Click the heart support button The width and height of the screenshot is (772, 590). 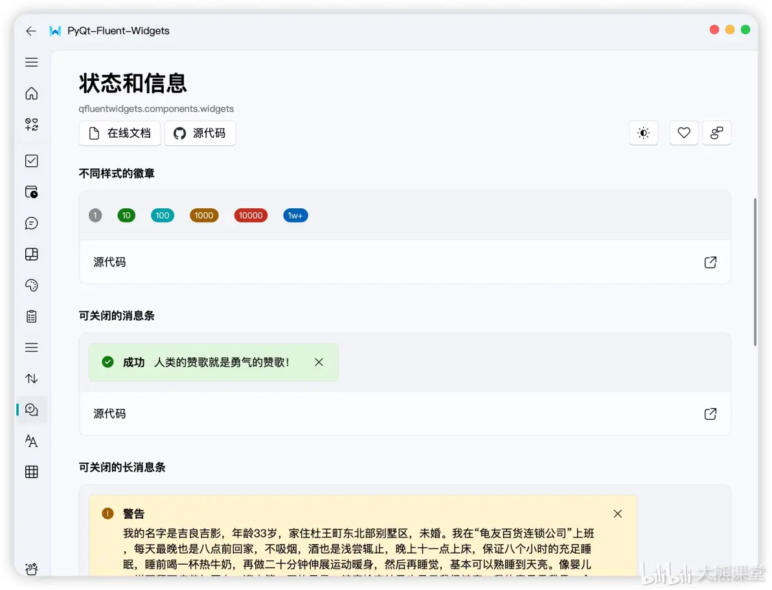tap(684, 133)
